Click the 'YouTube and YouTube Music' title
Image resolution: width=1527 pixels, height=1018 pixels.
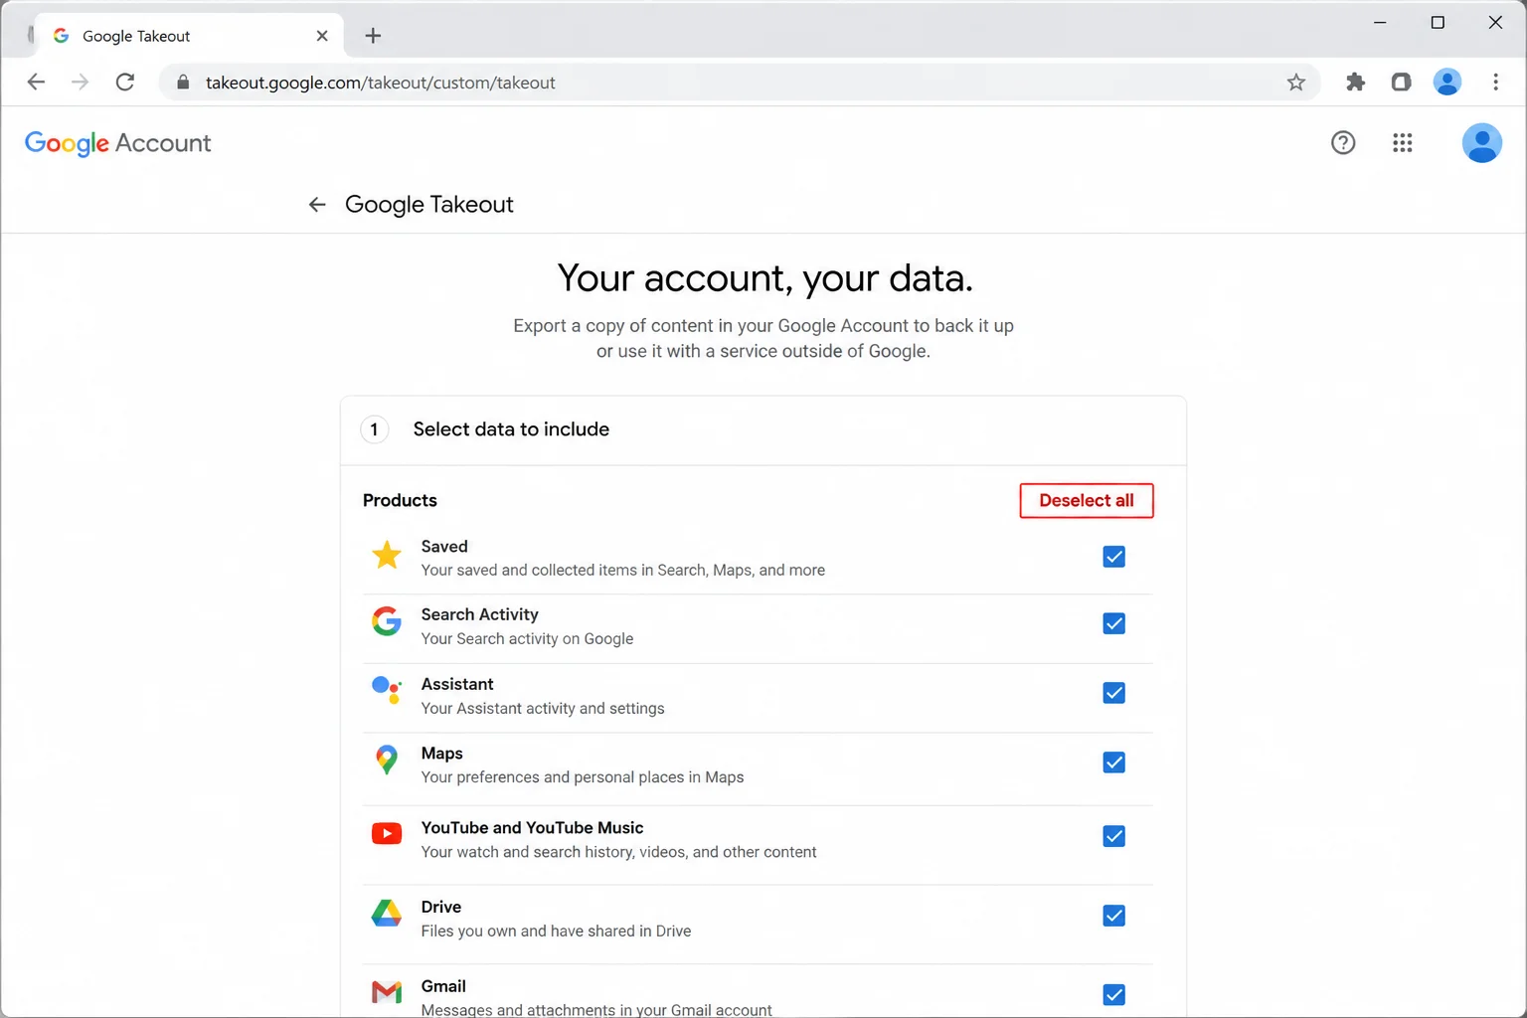click(532, 828)
